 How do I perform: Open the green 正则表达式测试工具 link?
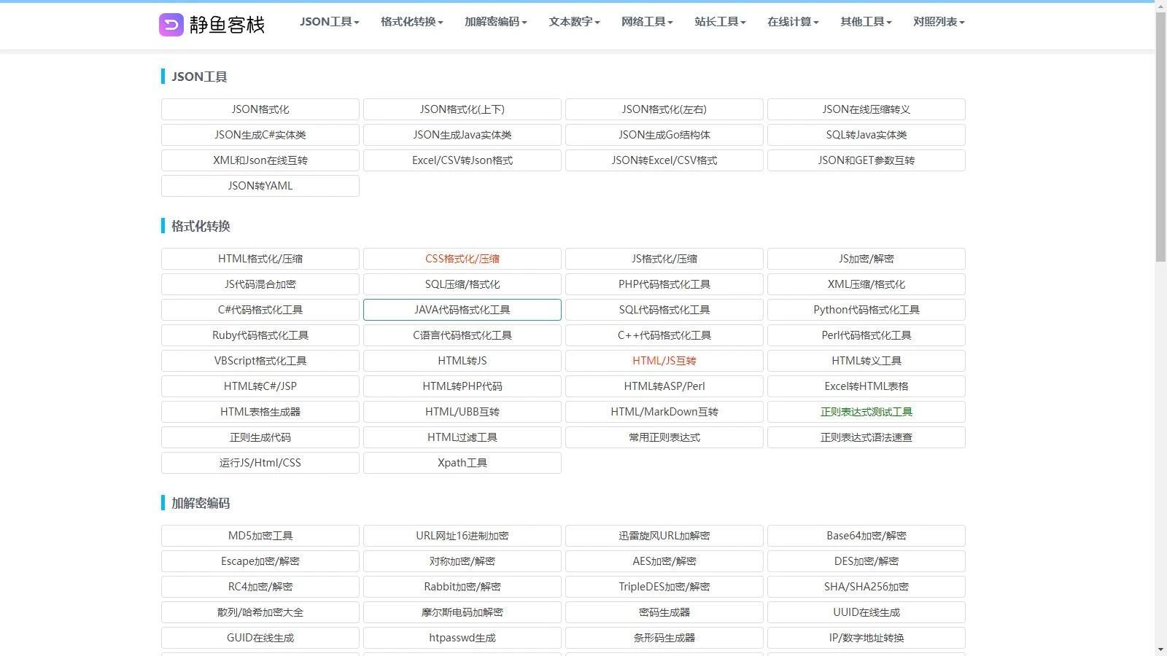866,412
